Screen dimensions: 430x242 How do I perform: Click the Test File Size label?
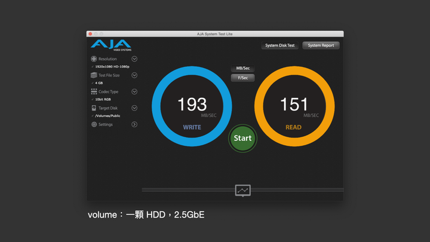coord(109,75)
